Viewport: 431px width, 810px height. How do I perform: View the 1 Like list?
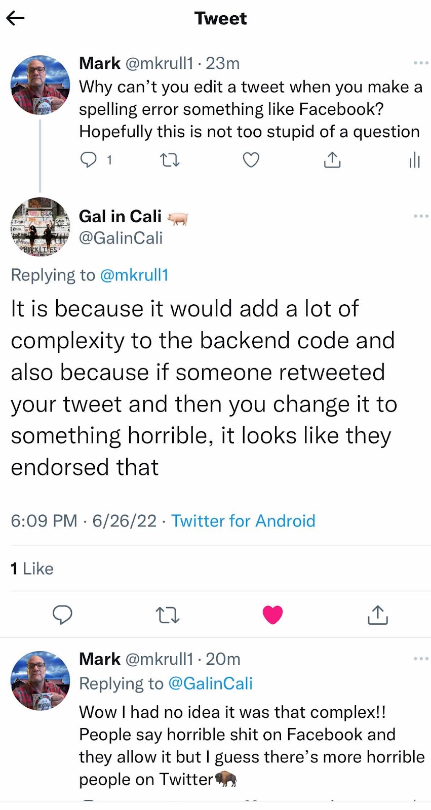coord(32,569)
